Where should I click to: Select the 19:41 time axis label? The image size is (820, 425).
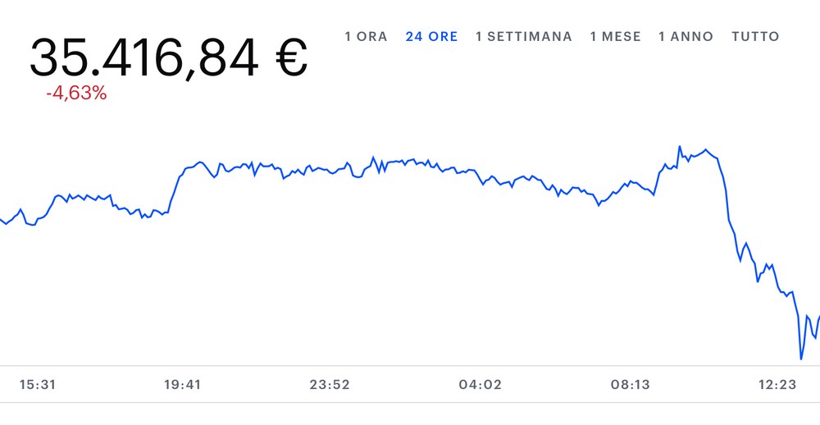pos(183,385)
